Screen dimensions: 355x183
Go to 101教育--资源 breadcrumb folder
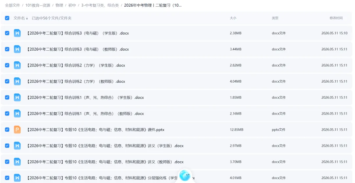click(x=38, y=5)
